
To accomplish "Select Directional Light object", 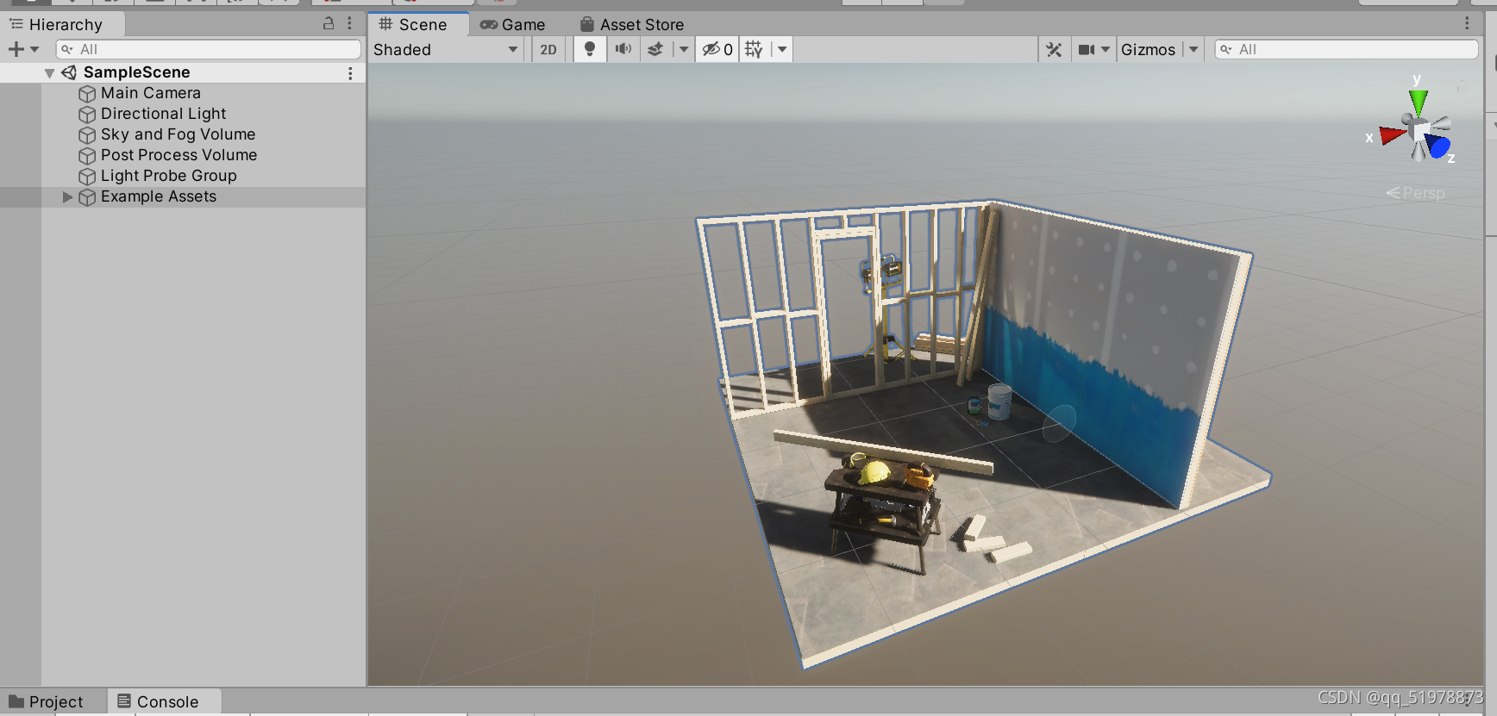I will (163, 114).
